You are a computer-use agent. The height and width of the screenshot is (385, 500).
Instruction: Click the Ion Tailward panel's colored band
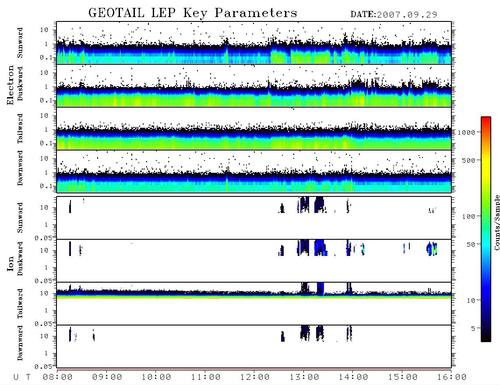pyautogui.click(x=254, y=295)
